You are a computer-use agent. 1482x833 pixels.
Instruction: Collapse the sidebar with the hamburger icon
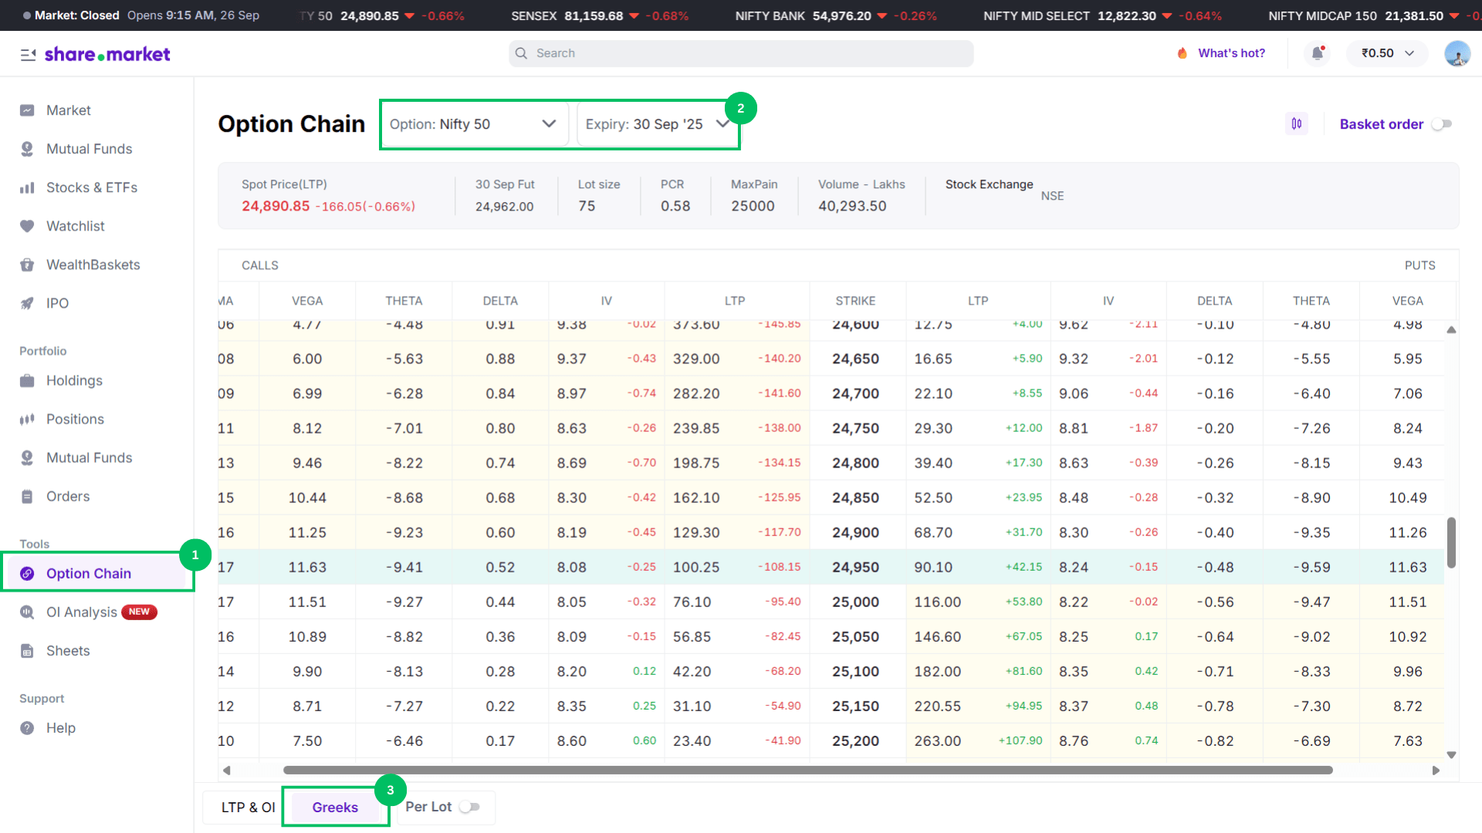tap(28, 54)
